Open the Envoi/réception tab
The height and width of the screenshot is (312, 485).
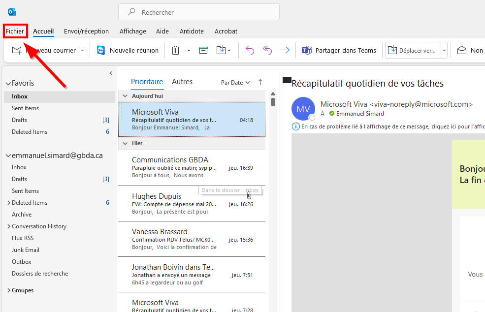pyautogui.click(x=86, y=31)
